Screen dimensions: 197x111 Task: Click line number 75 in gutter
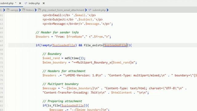point(1,76)
